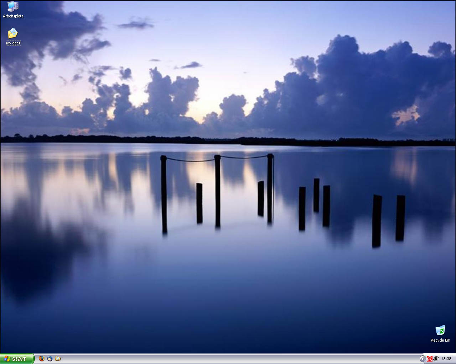The height and width of the screenshot is (364, 456).
Task: Launch Thunderbird from Quick Launch
Action: [x=50, y=359]
